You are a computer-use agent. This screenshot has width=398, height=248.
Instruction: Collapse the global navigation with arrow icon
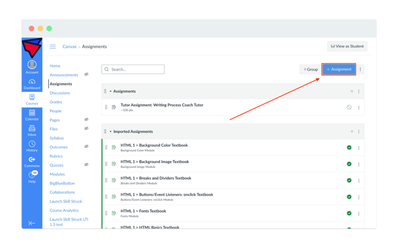pos(31,223)
